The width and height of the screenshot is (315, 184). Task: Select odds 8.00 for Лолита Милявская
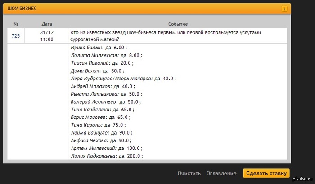click(x=134, y=55)
